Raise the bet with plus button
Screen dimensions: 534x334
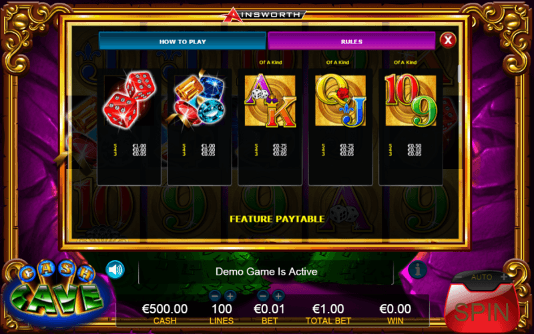click(x=278, y=296)
